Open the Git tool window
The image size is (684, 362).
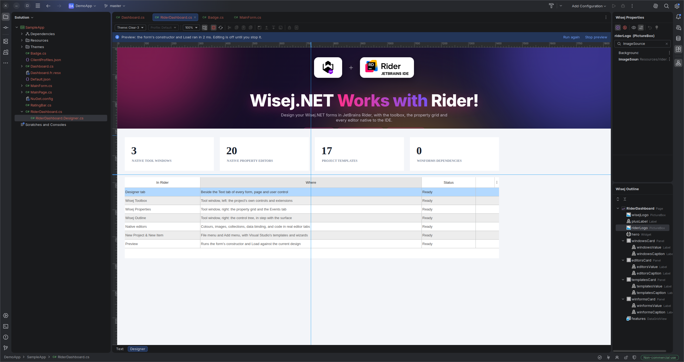[x=6, y=348]
